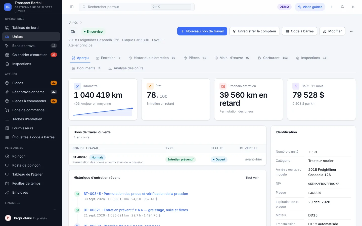Toggle the sidebar collapse icon

coord(72,7)
